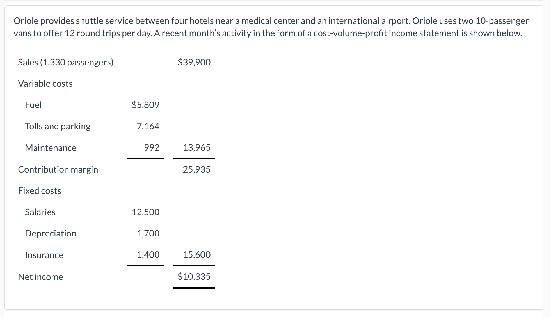Viewport: 551px width, 317px height.
Task: Click the $39,900 sales amount
Action: pos(194,62)
